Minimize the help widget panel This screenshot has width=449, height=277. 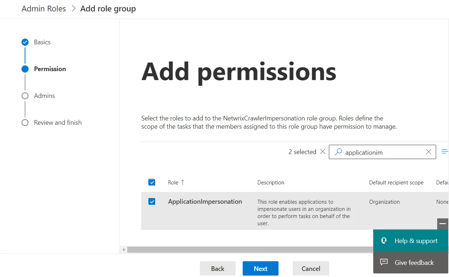(443, 224)
